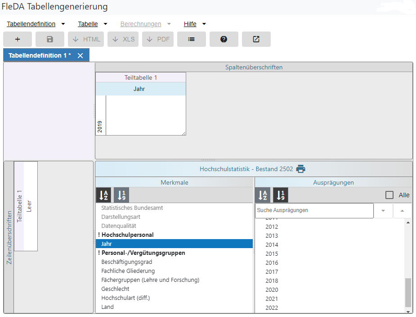Select Geschlecht in the Merkmale list
Screen dimensions: 416x317
115,289
